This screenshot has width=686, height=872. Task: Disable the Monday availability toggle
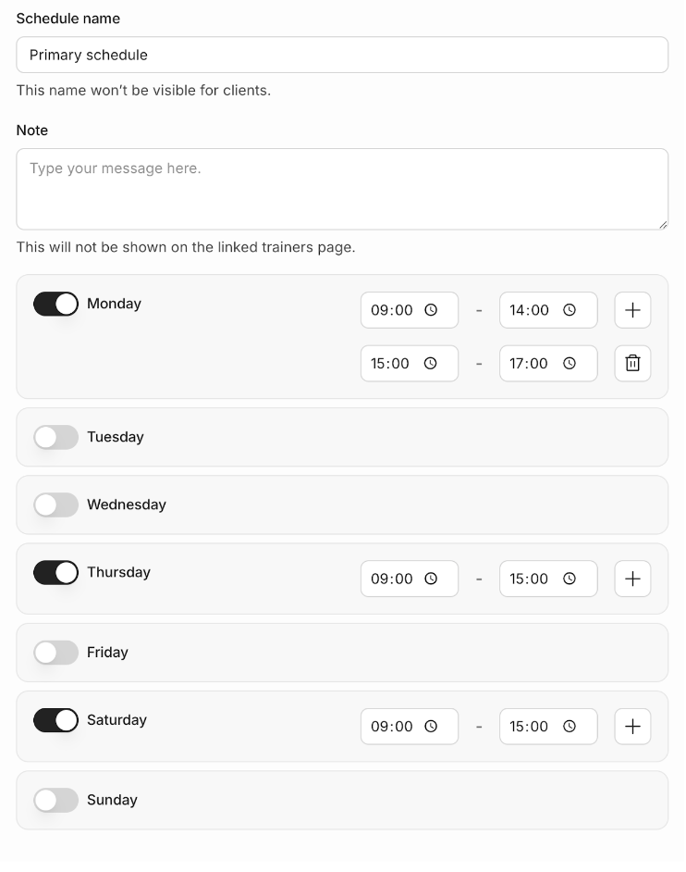(x=55, y=305)
